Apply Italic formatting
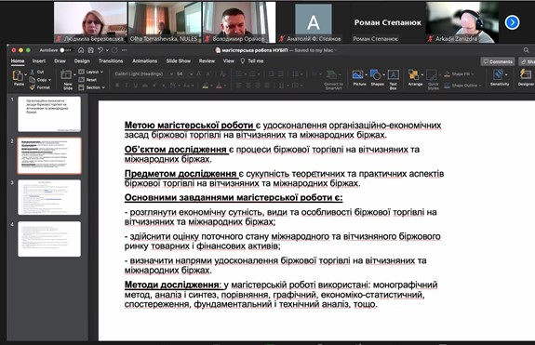This screenshot has width=535, height=345. (127, 86)
